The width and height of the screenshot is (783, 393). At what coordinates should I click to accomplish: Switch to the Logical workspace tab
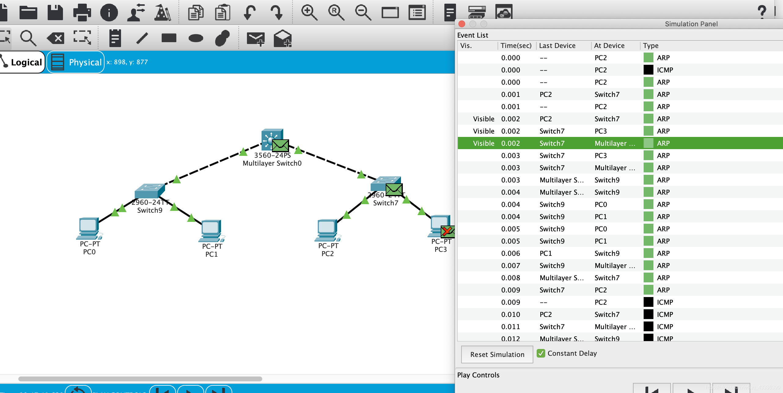tap(22, 62)
